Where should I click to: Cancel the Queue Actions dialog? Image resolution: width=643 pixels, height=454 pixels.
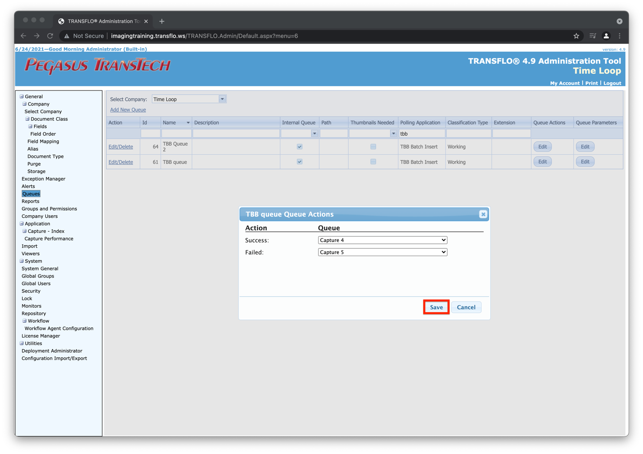click(466, 307)
